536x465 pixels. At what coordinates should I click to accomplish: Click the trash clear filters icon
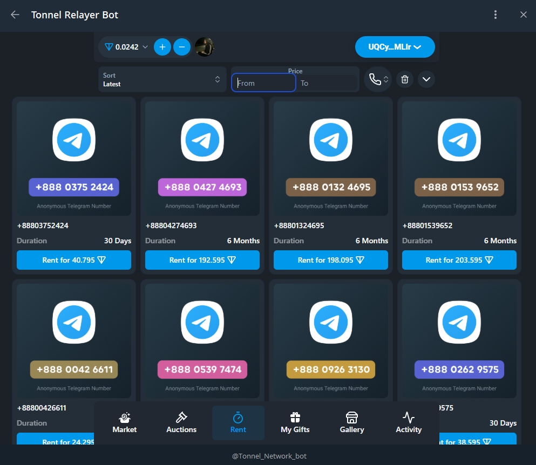tap(405, 79)
